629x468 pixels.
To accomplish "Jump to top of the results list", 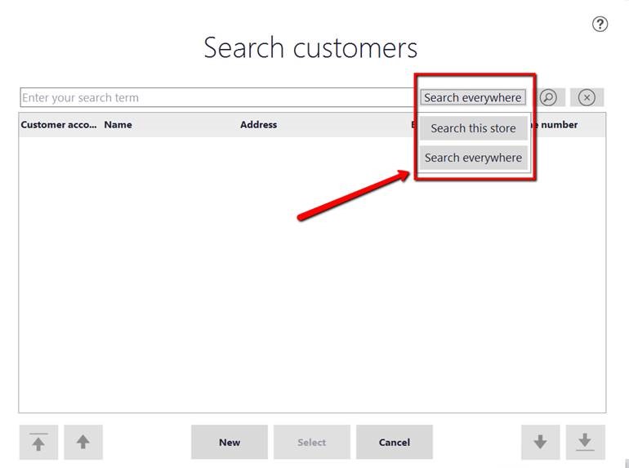I will click(x=38, y=442).
